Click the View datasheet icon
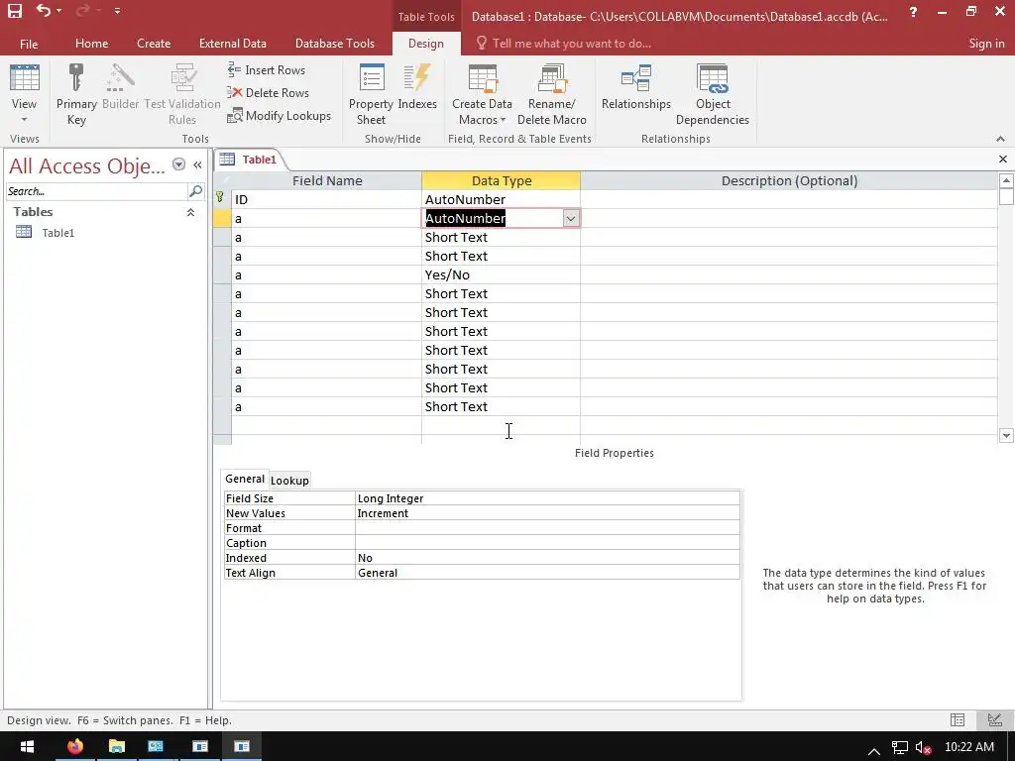The image size is (1015, 761). pyautogui.click(x=25, y=79)
